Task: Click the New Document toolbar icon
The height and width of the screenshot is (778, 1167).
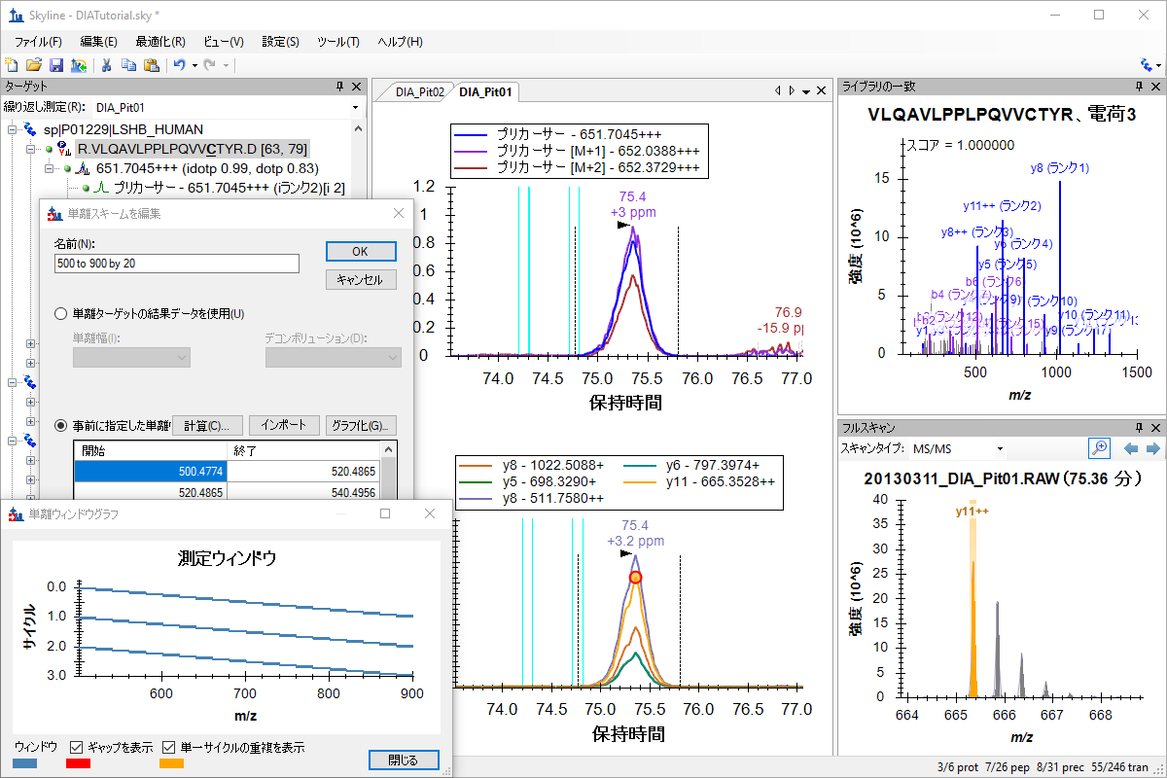Action: pyautogui.click(x=12, y=65)
